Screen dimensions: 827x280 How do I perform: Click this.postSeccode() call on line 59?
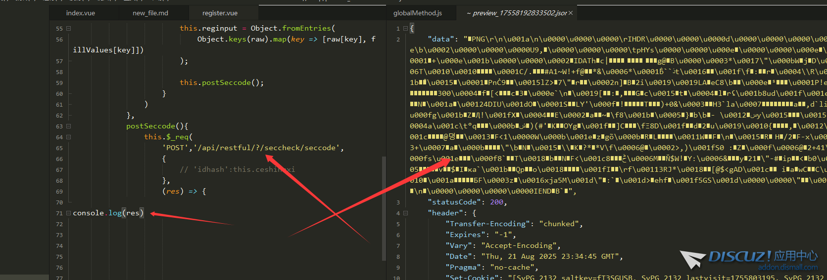[221, 82]
